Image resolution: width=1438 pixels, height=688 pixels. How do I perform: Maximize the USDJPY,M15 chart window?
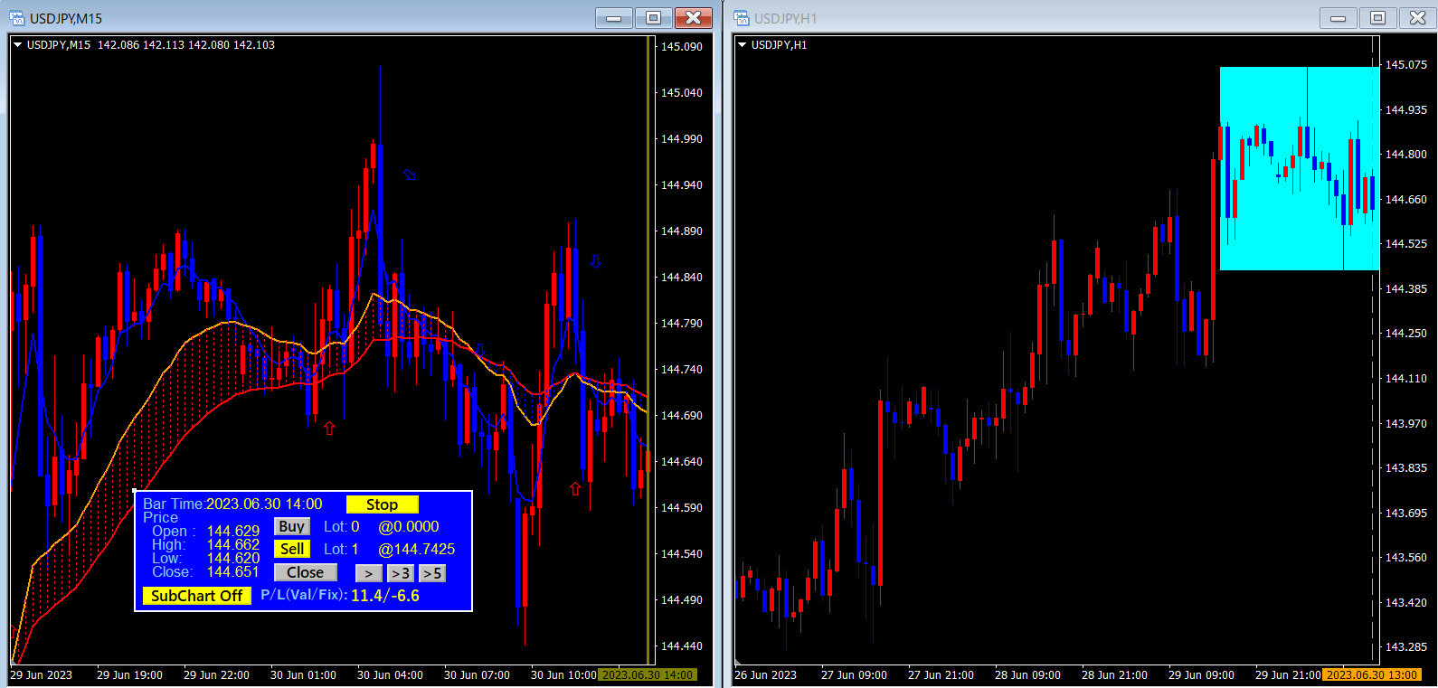click(x=653, y=18)
